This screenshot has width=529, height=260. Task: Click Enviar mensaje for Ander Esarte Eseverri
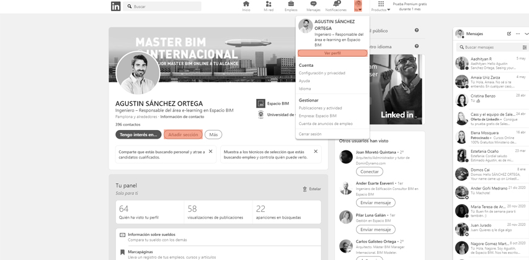tap(375, 203)
